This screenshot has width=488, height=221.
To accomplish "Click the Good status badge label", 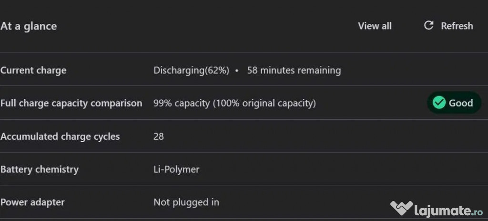I will 461,103.
